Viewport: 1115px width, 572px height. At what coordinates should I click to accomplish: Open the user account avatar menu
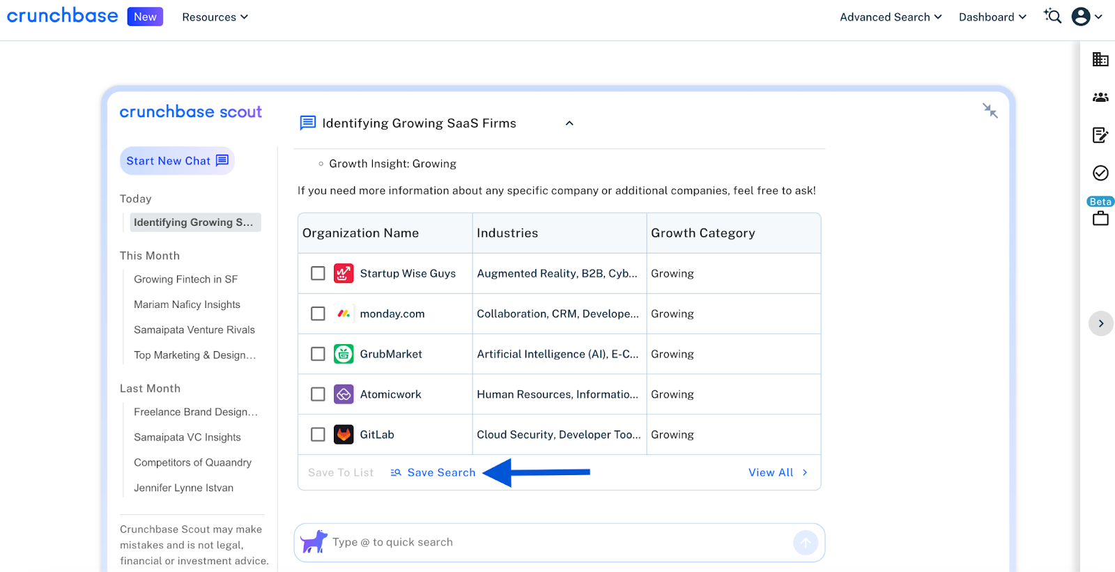1086,16
